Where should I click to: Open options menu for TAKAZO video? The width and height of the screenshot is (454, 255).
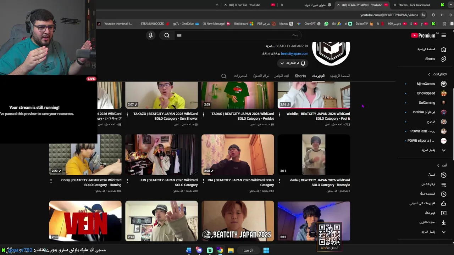(x=127, y=114)
